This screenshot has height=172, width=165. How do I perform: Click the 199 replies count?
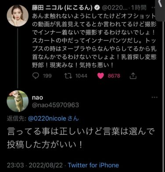click(47, 76)
